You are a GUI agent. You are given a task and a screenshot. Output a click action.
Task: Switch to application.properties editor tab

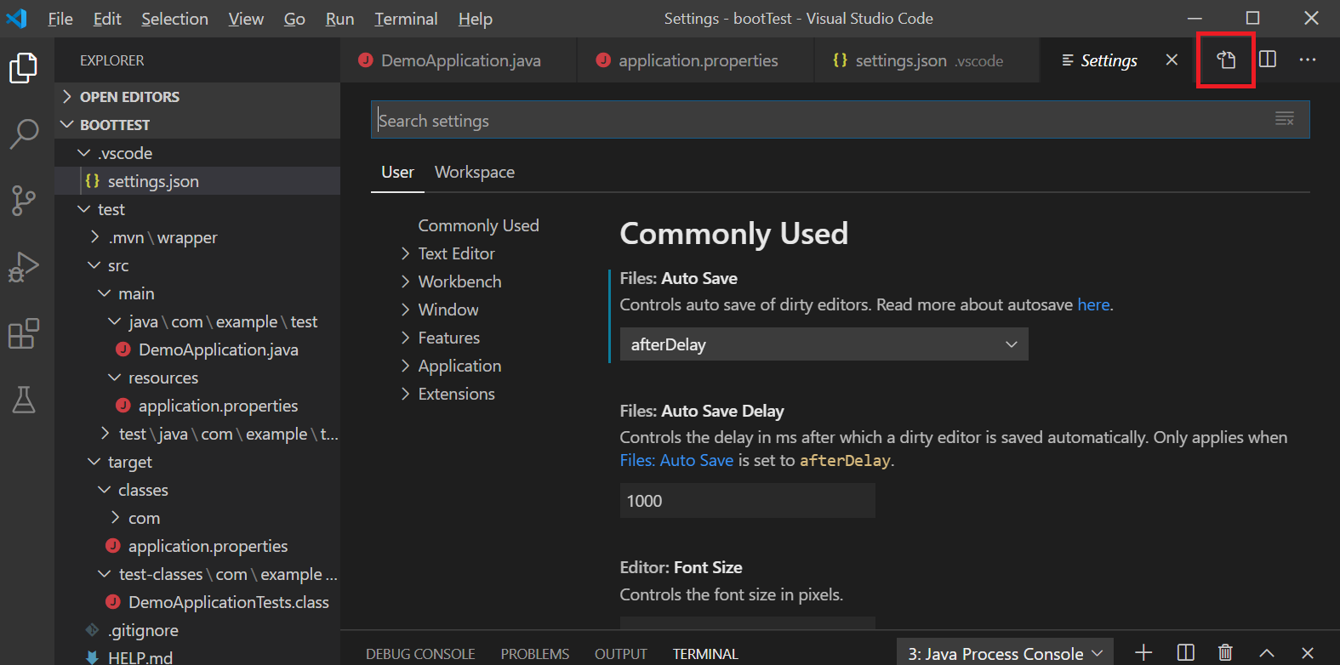(696, 60)
